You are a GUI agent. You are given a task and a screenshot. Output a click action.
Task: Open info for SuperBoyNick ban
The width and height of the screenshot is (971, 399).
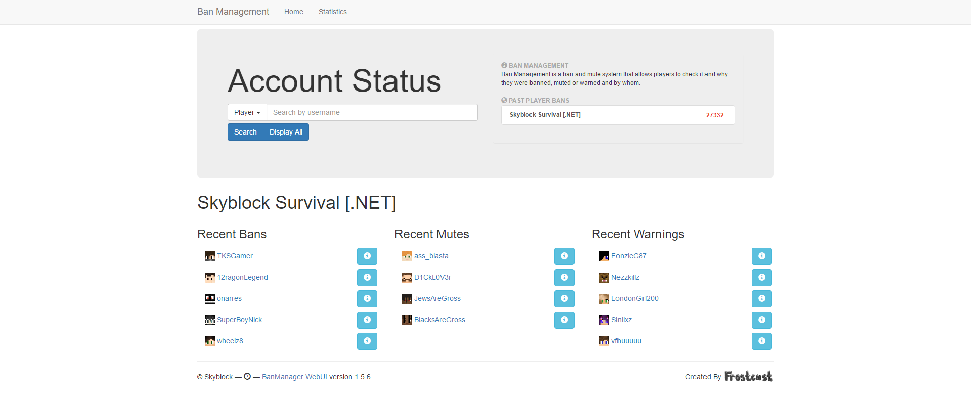367,320
